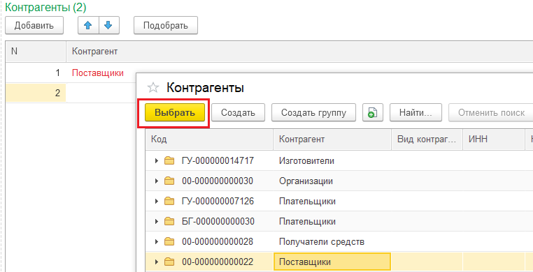This screenshot has height=272, width=533.
Task: Sort by the Код column header
Action: (209, 139)
